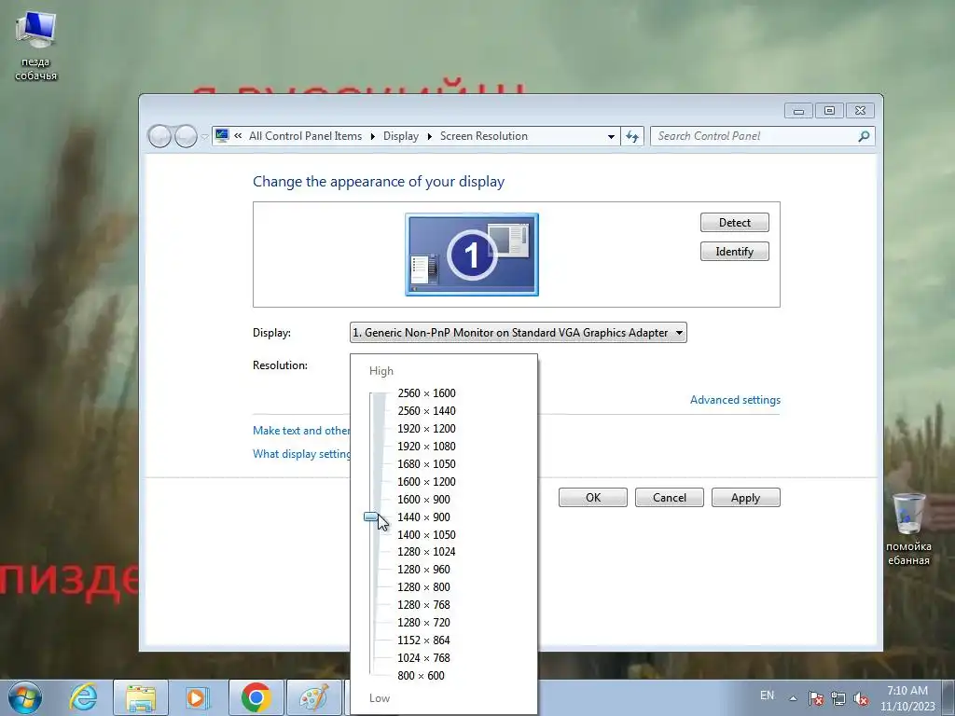This screenshot has width=955, height=716.
Task: Choose 1440 × 900 resolution
Action: pyautogui.click(x=424, y=516)
